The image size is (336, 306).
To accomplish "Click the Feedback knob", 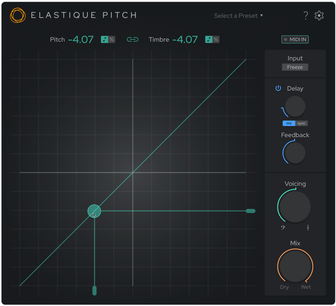I will pyautogui.click(x=295, y=153).
